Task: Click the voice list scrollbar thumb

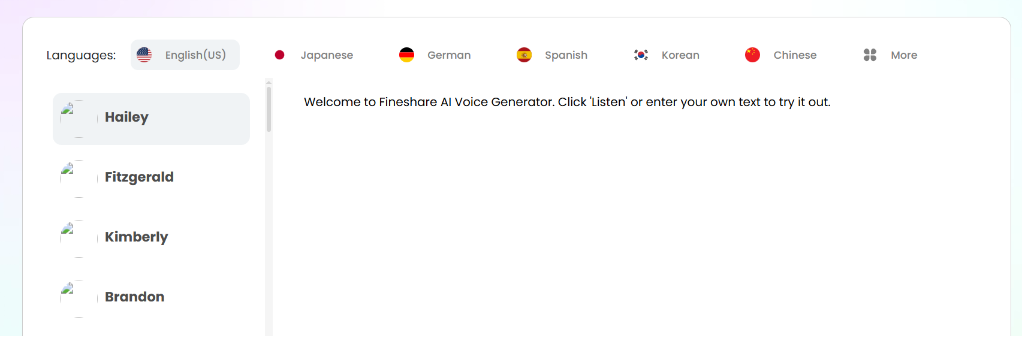Action: tap(269, 110)
